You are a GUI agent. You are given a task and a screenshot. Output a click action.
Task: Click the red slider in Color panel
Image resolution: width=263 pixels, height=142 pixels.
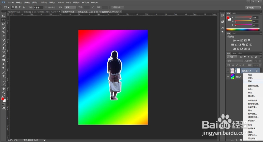click(x=243, y=18)
